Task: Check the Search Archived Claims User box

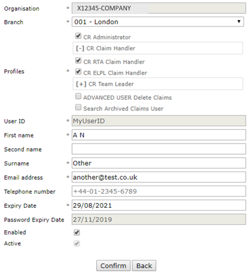Action: tap(79, 107)
